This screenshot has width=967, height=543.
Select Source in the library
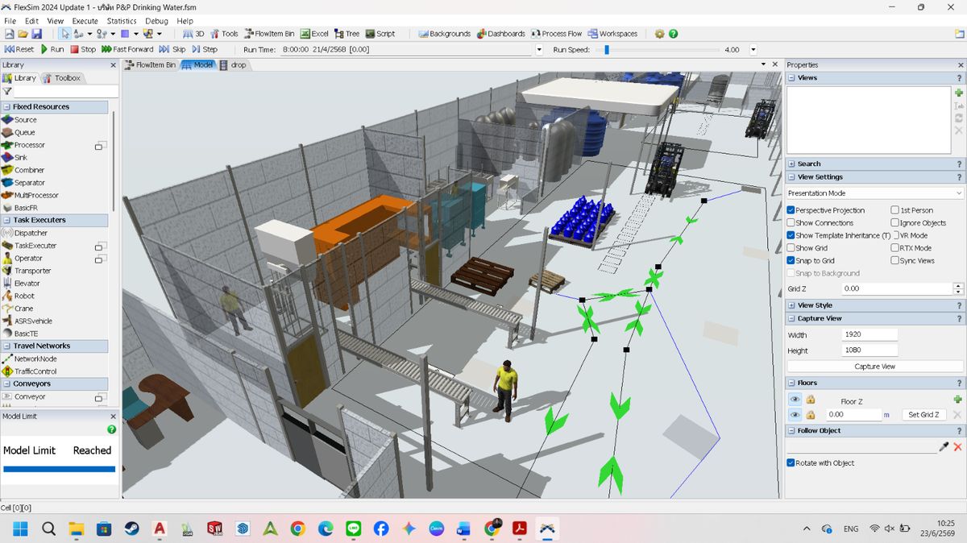point(25,119)
